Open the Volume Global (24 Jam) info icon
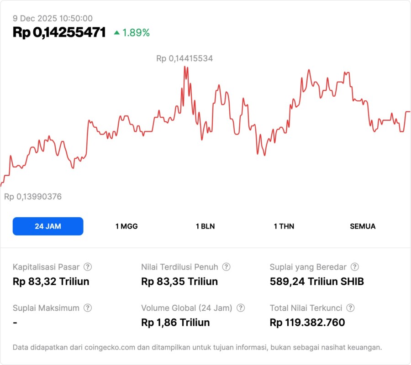This screenshot has width=411, height=365. [x=241, y=308]
